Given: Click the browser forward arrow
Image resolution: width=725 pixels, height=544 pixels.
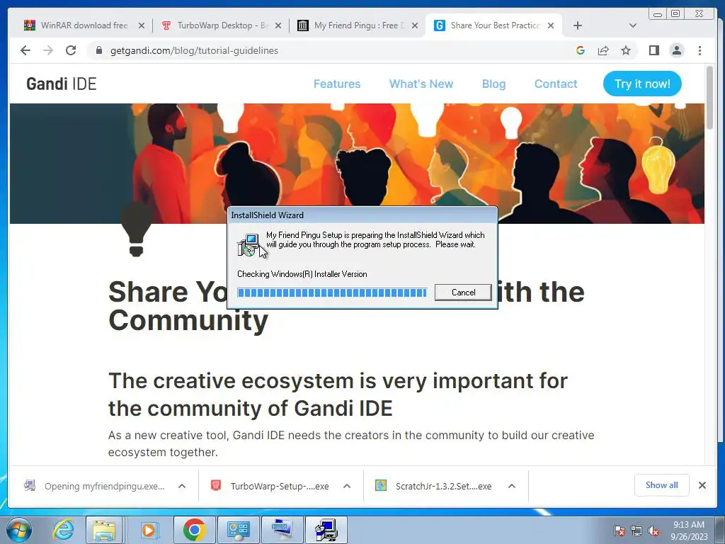Looking at the screenshot, I should tap(48, 50).
